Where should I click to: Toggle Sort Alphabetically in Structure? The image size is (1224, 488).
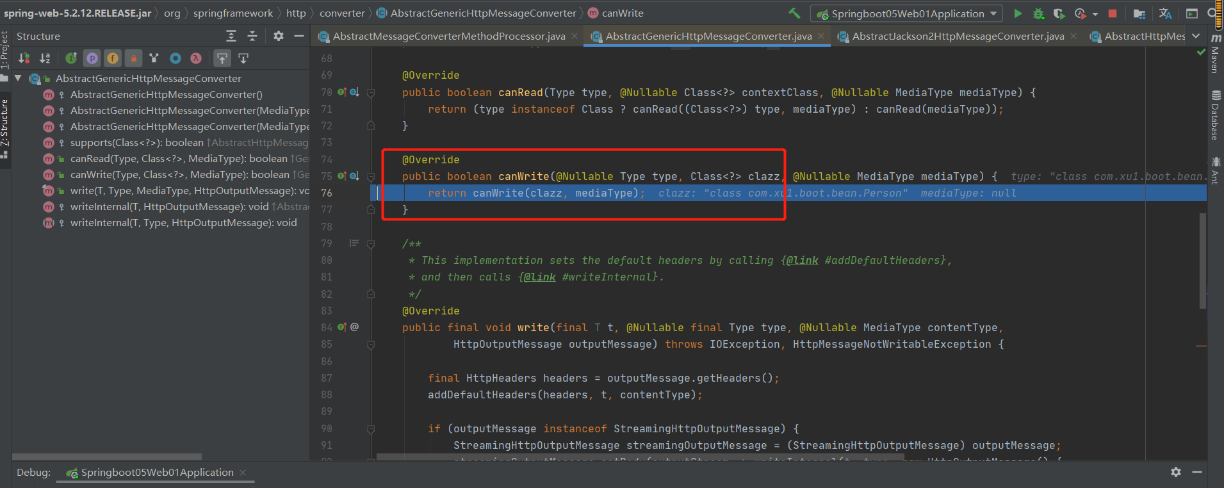click(x=45, y=58)
